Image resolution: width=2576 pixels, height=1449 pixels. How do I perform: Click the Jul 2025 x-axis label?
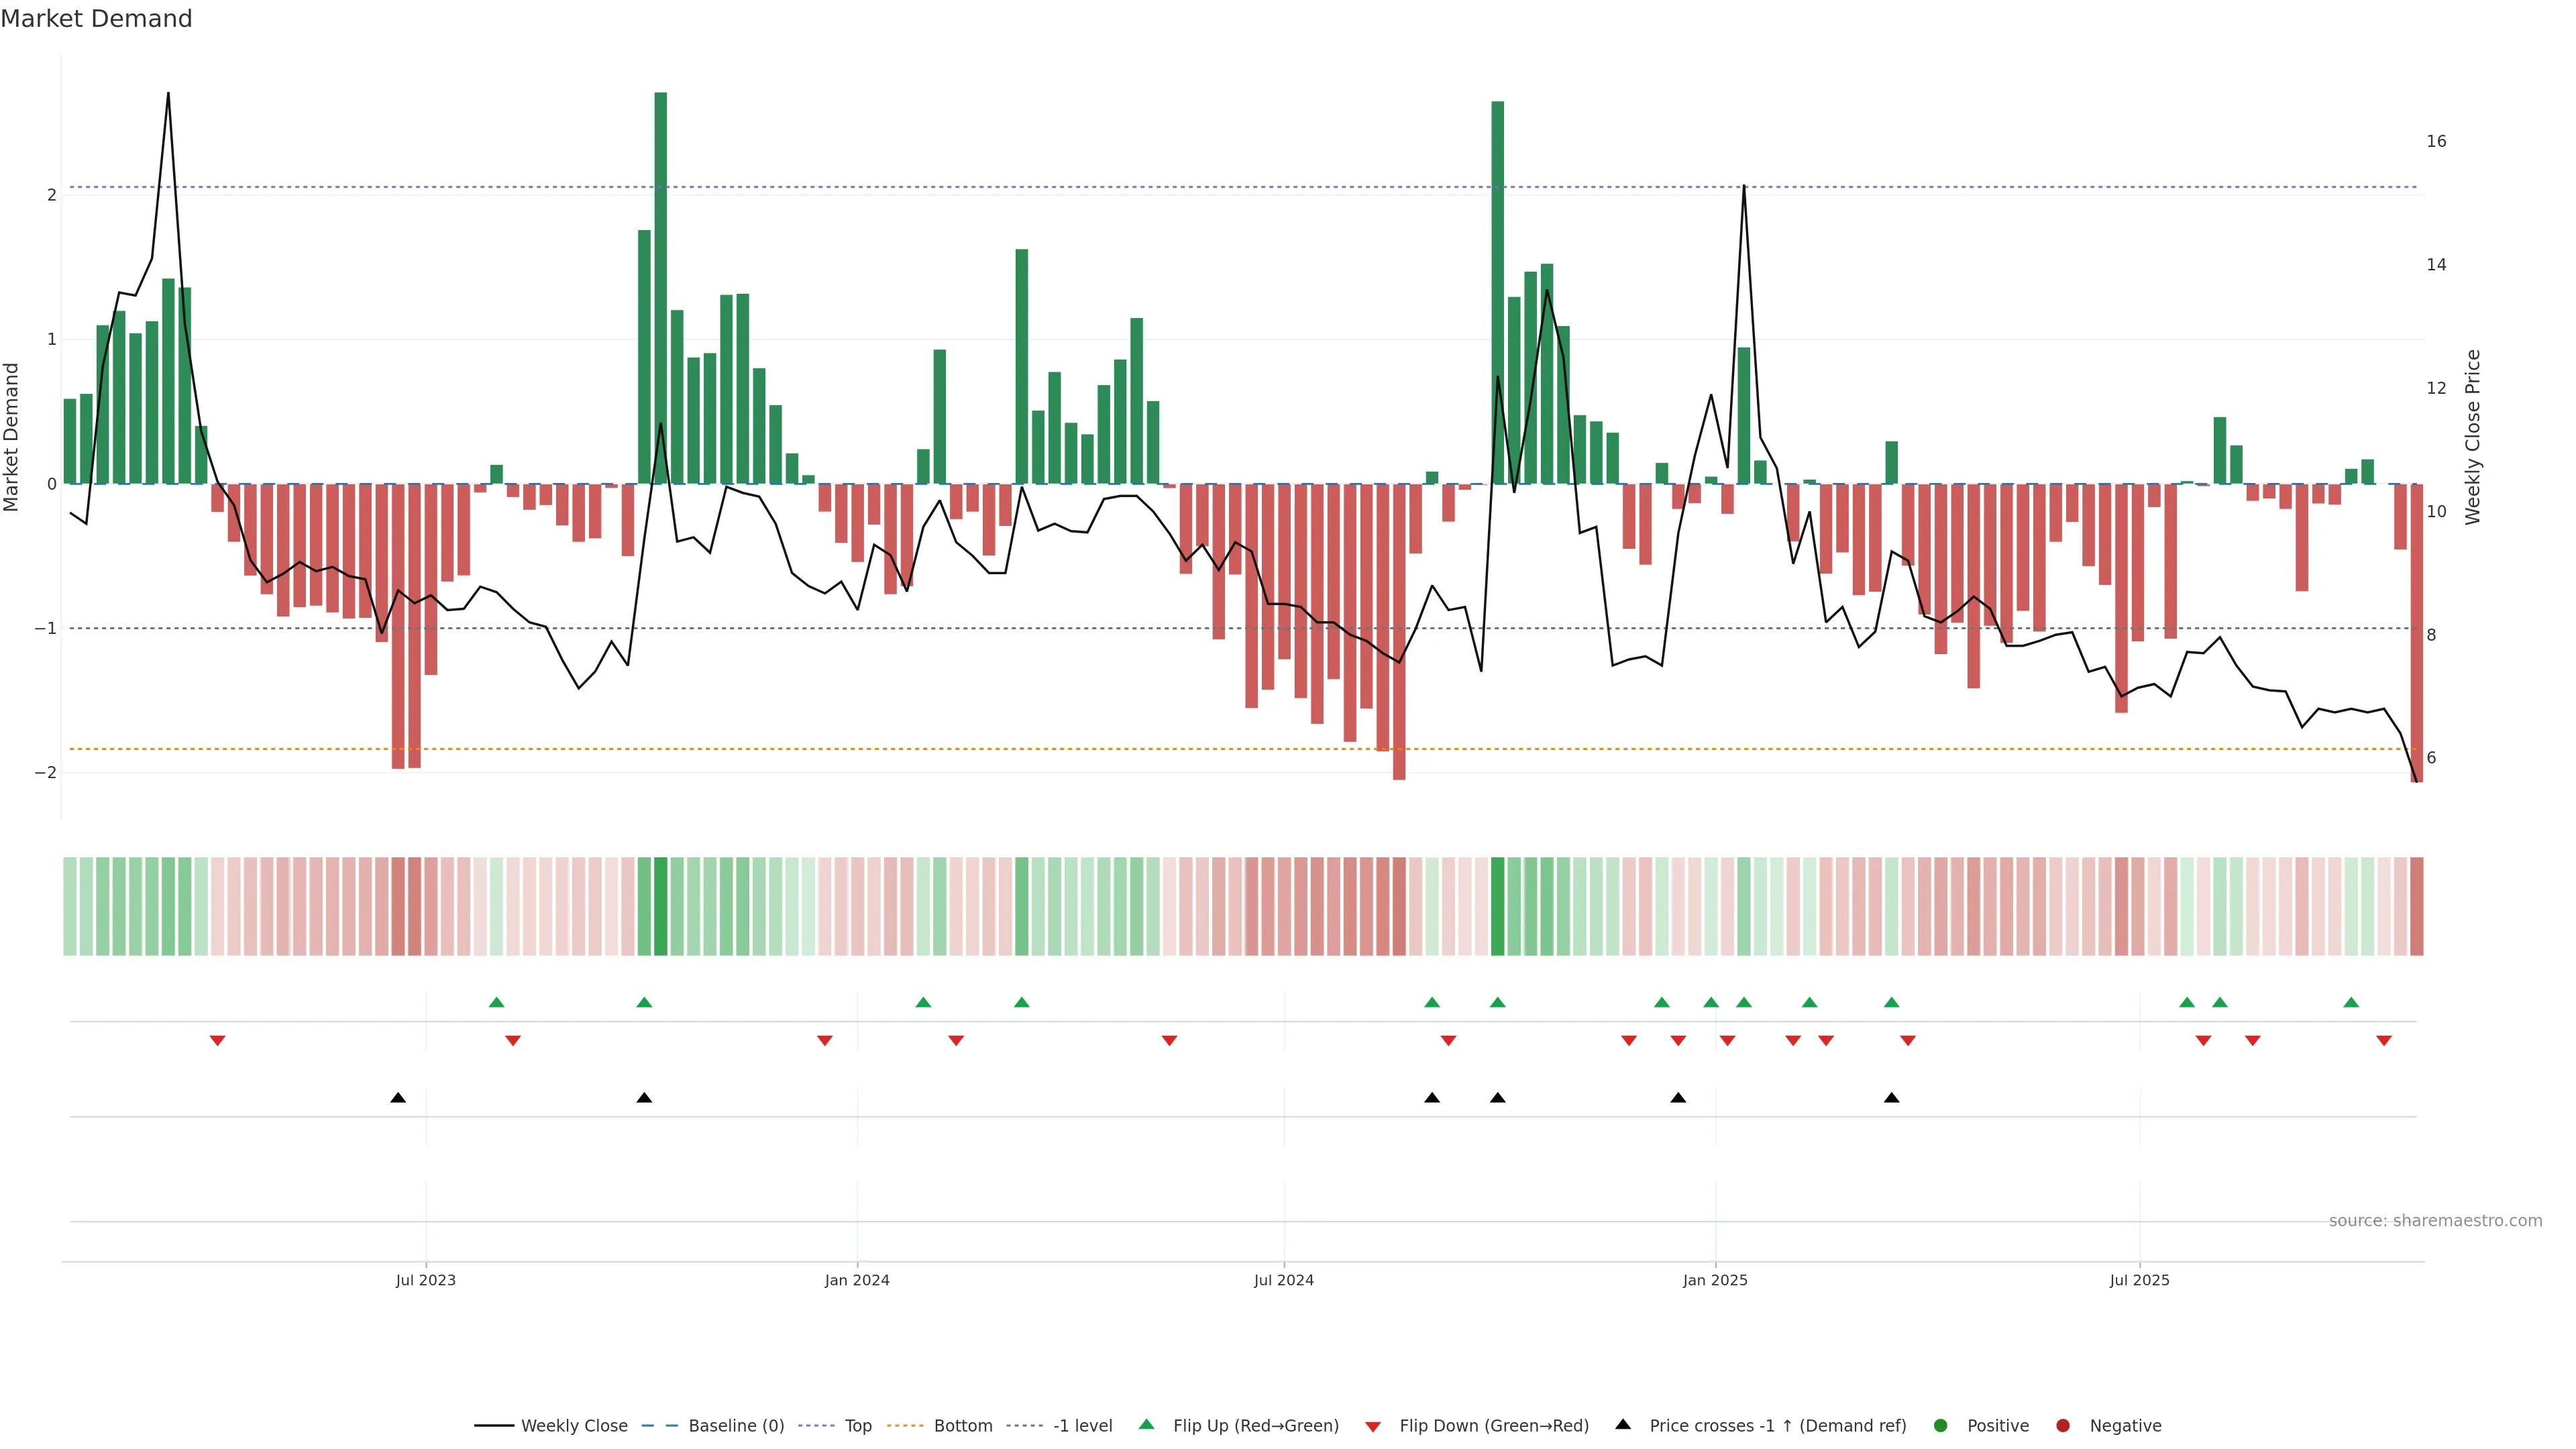click(2139, 1281)
